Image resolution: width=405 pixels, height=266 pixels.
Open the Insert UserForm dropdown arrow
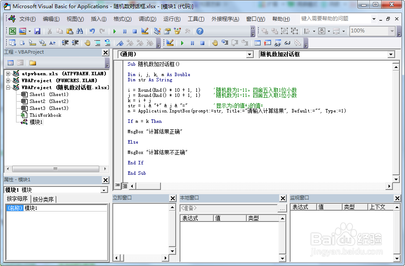(x=29, y=32)
